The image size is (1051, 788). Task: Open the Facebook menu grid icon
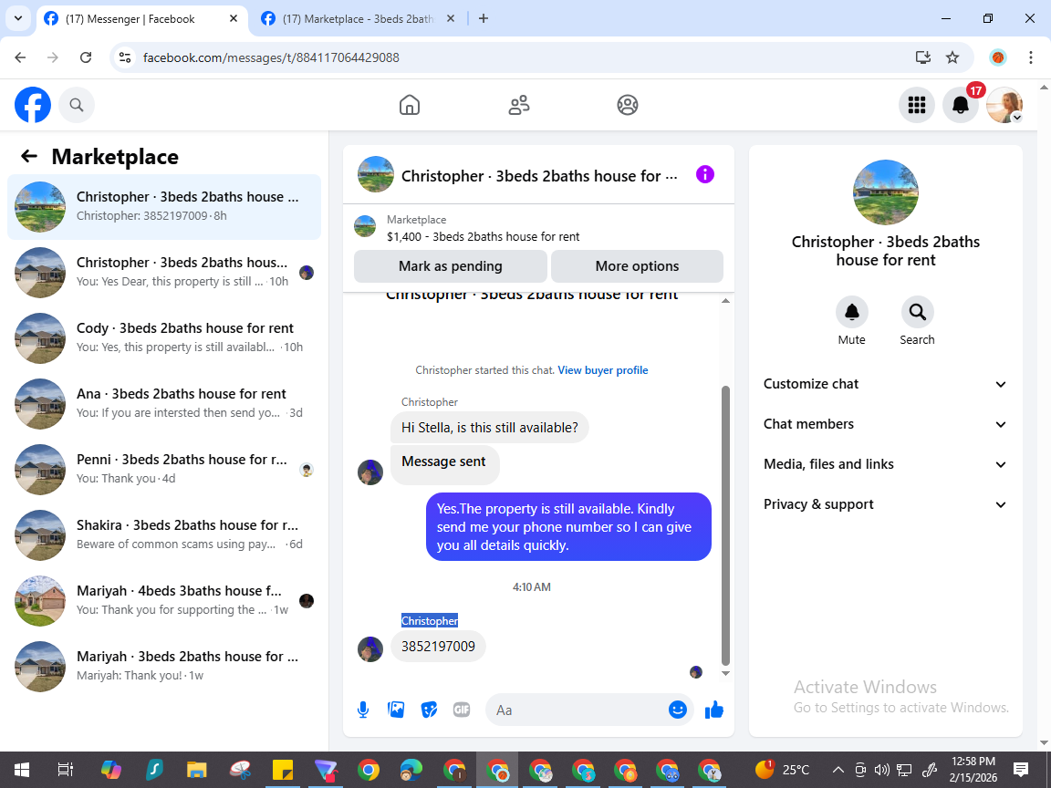point(916,105)
